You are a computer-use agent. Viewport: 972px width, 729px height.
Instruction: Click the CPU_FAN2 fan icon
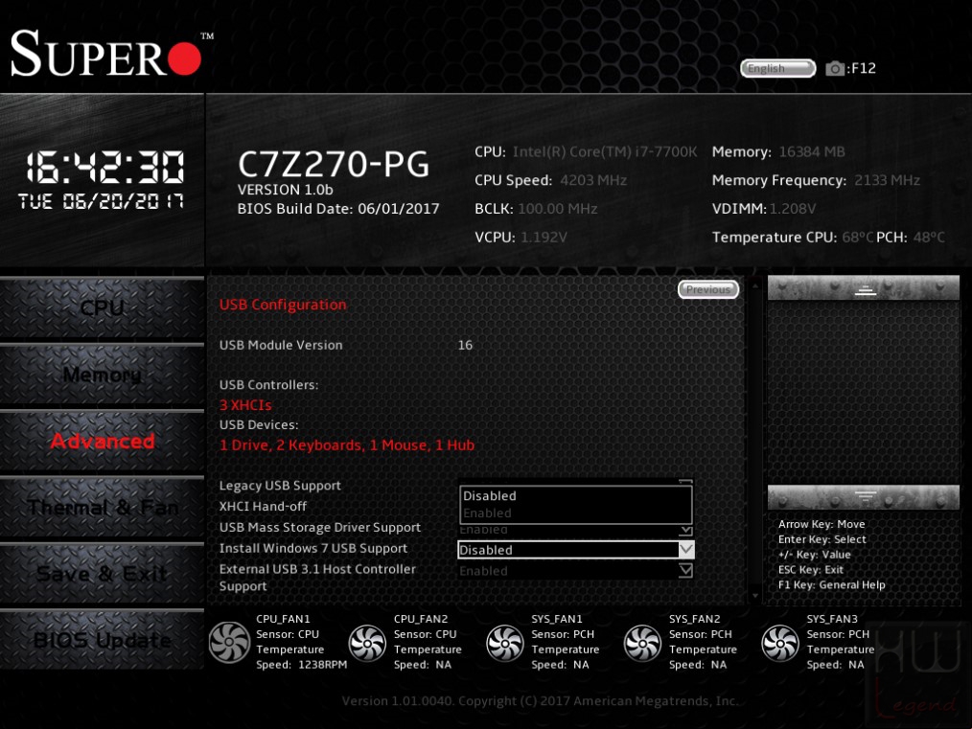coord(367,642)
